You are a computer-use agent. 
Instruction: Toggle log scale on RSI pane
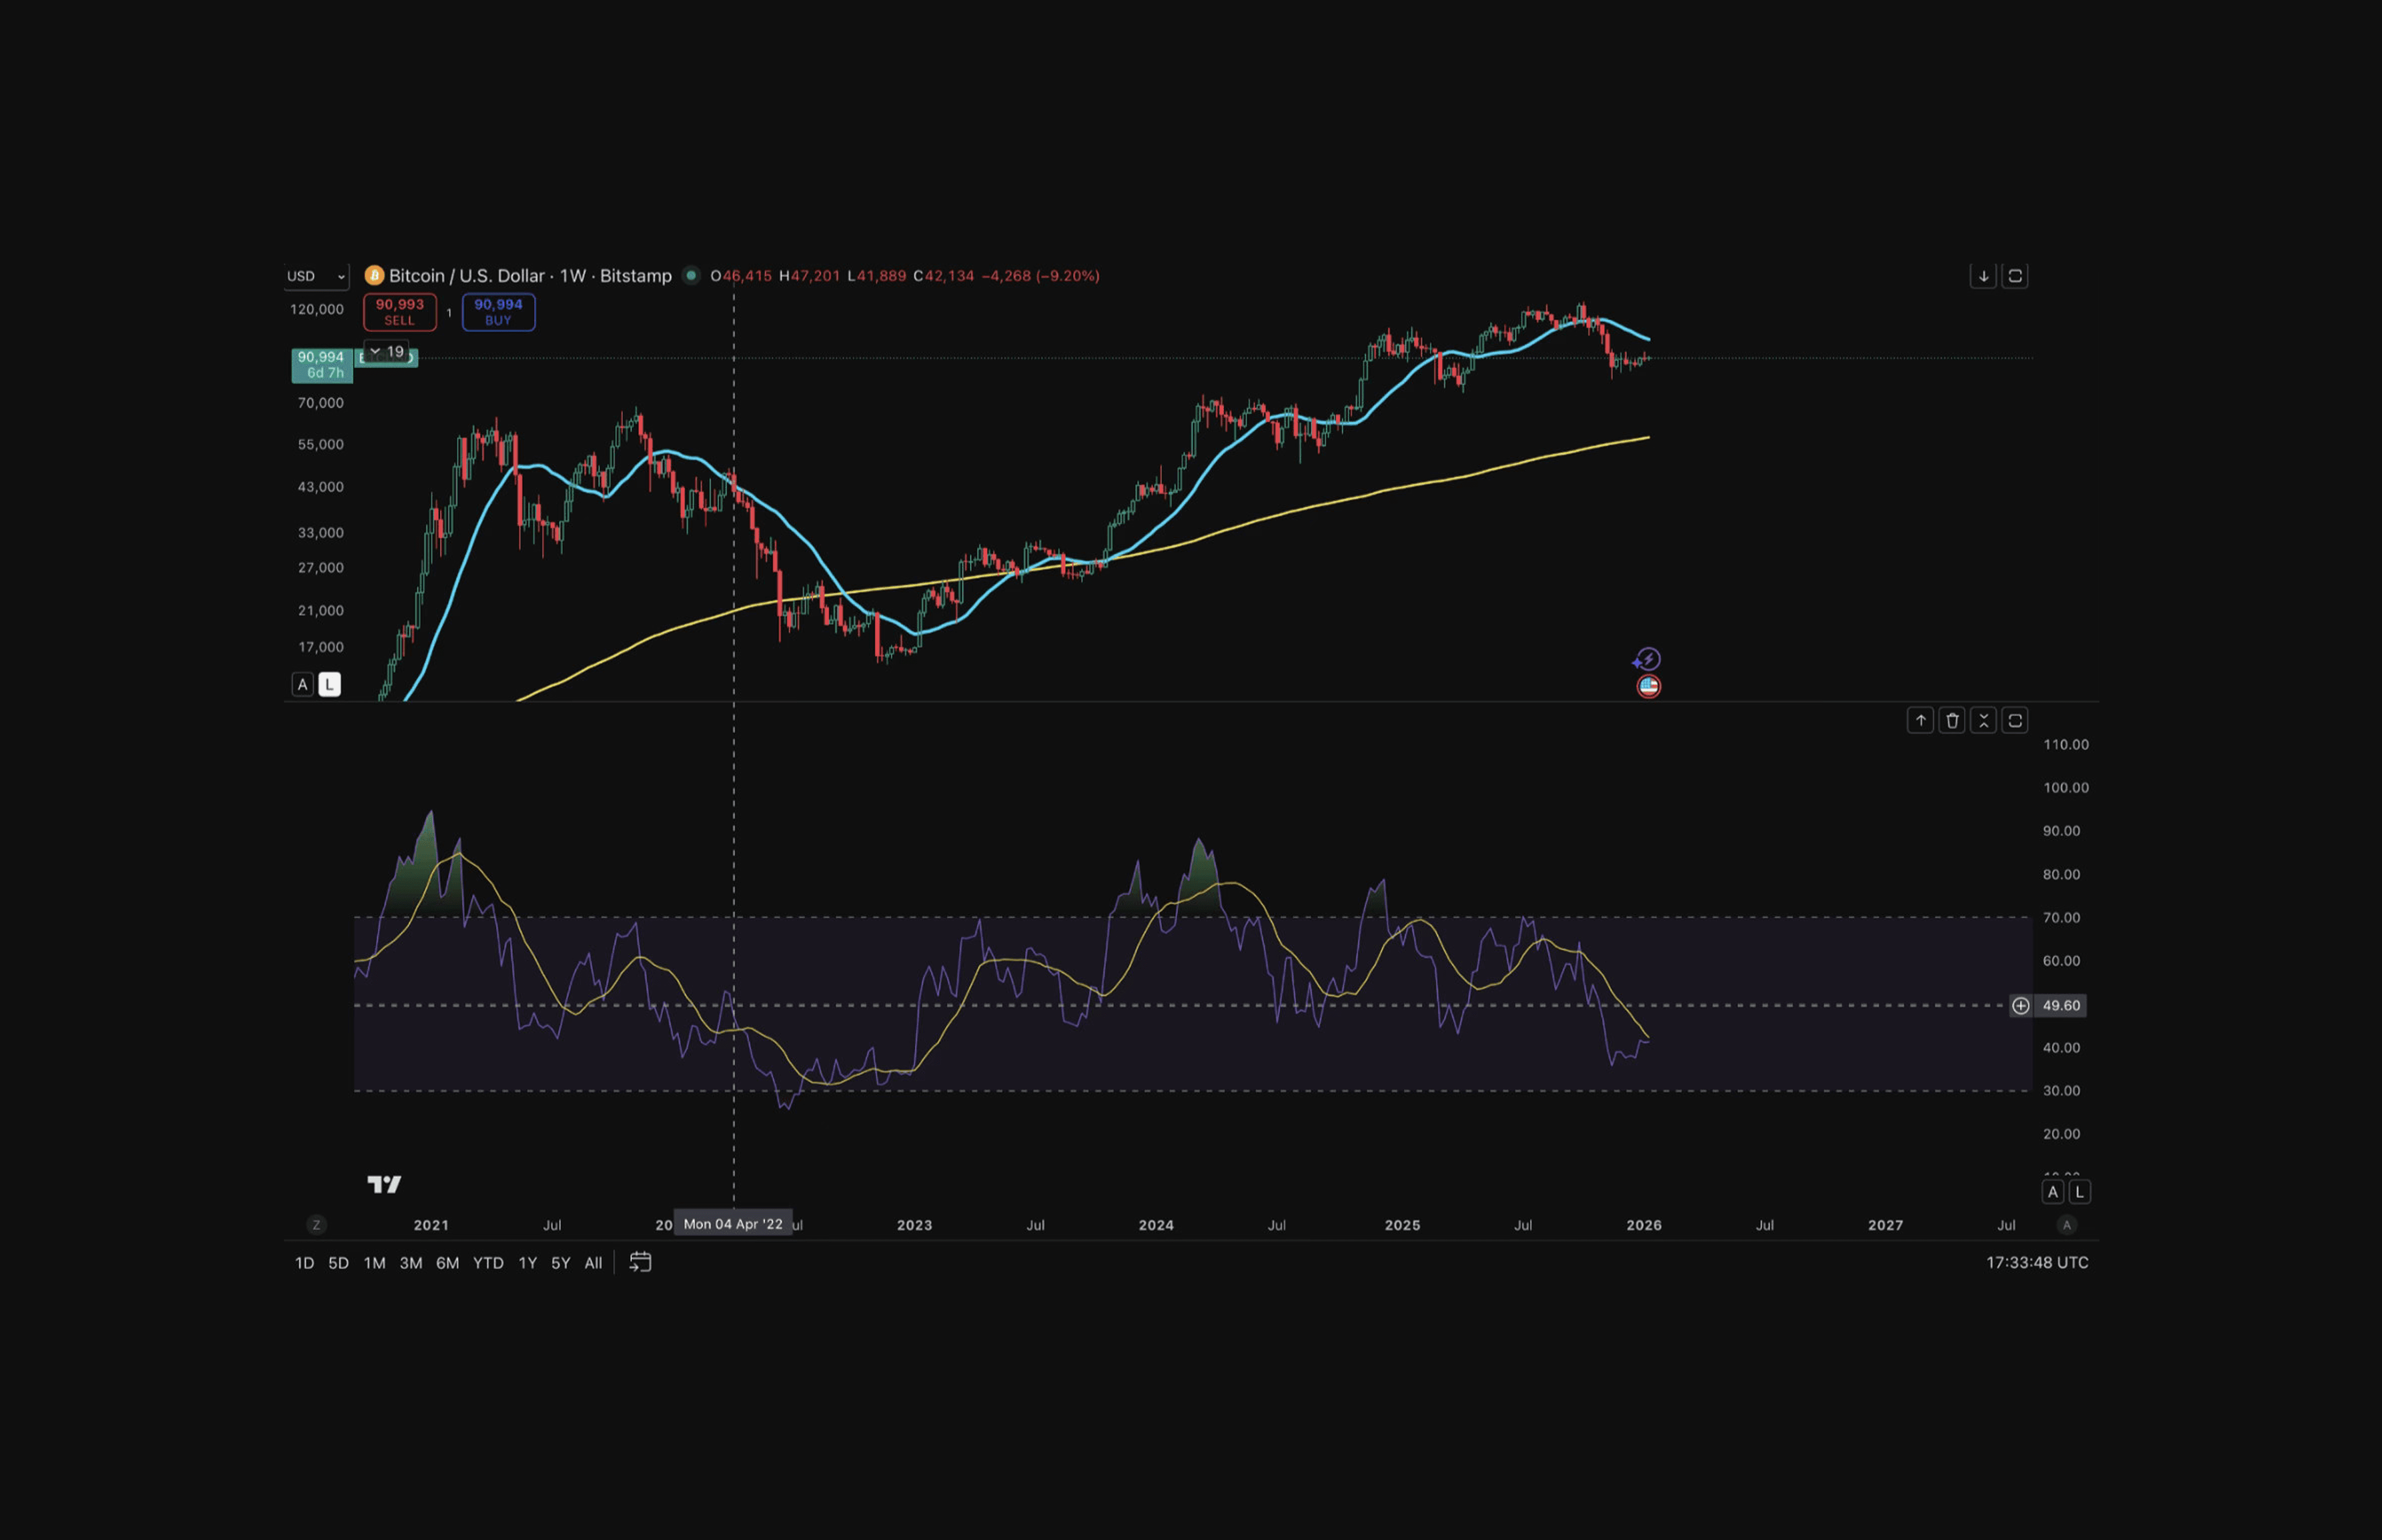click(x=2079, y=1191)
